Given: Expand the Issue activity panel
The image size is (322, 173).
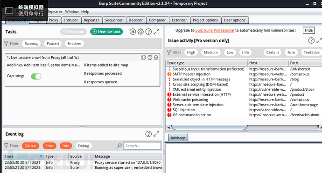Looking at the screenshot, I should [319, 40].
